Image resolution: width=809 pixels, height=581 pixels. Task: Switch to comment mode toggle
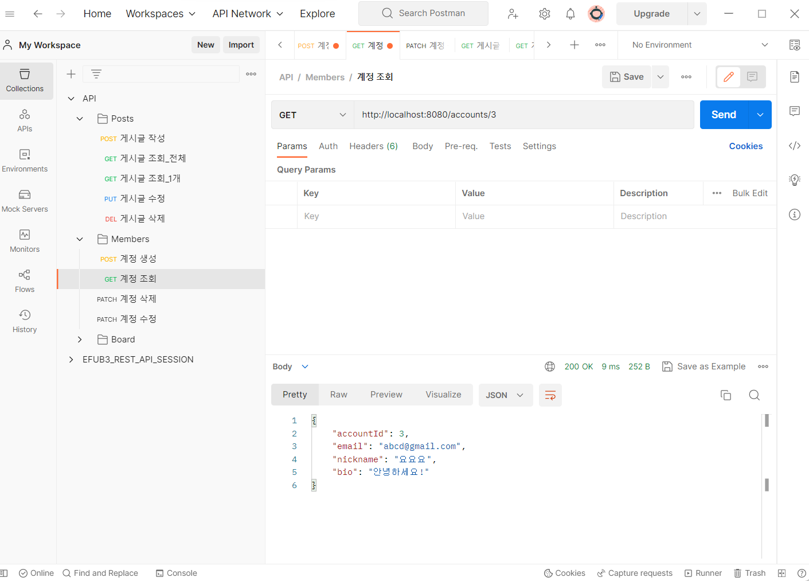(x=752, y=77)
